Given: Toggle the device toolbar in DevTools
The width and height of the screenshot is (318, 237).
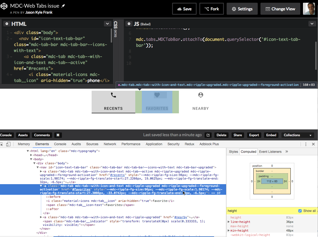Looking at the screenshot, I should click(x=8, y=144).
